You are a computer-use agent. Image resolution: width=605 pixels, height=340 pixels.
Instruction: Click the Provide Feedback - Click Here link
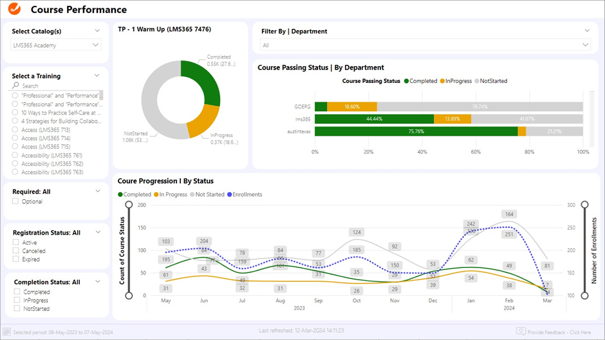click(559, 332)
